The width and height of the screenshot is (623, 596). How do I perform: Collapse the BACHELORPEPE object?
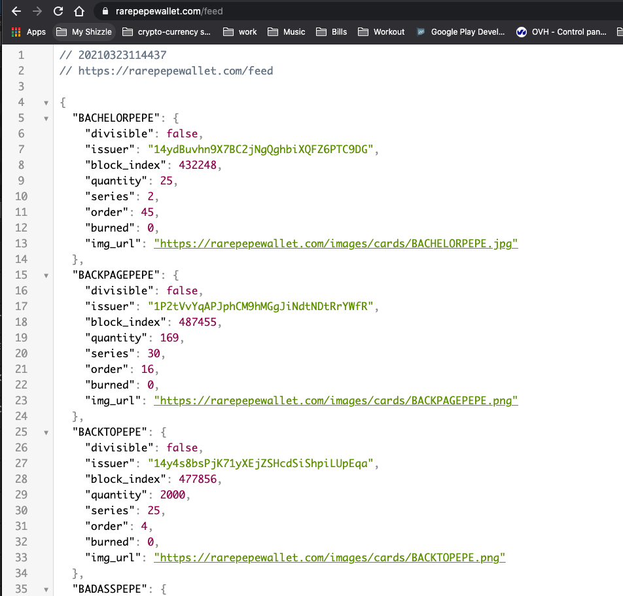pyautogui.click(x=46, y=118)
